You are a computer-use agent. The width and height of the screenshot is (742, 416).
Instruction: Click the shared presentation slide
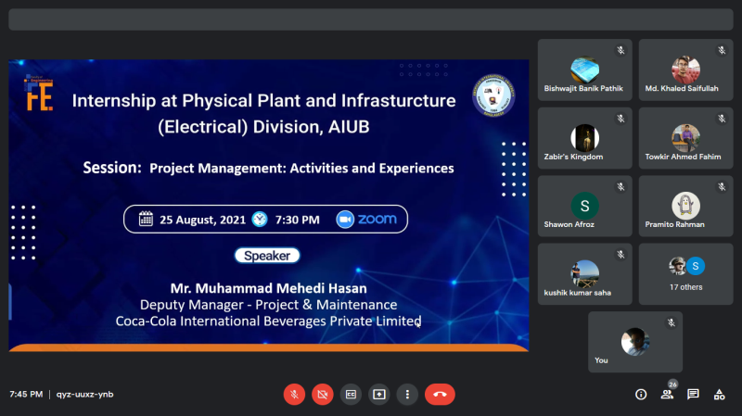pos(269,206)
